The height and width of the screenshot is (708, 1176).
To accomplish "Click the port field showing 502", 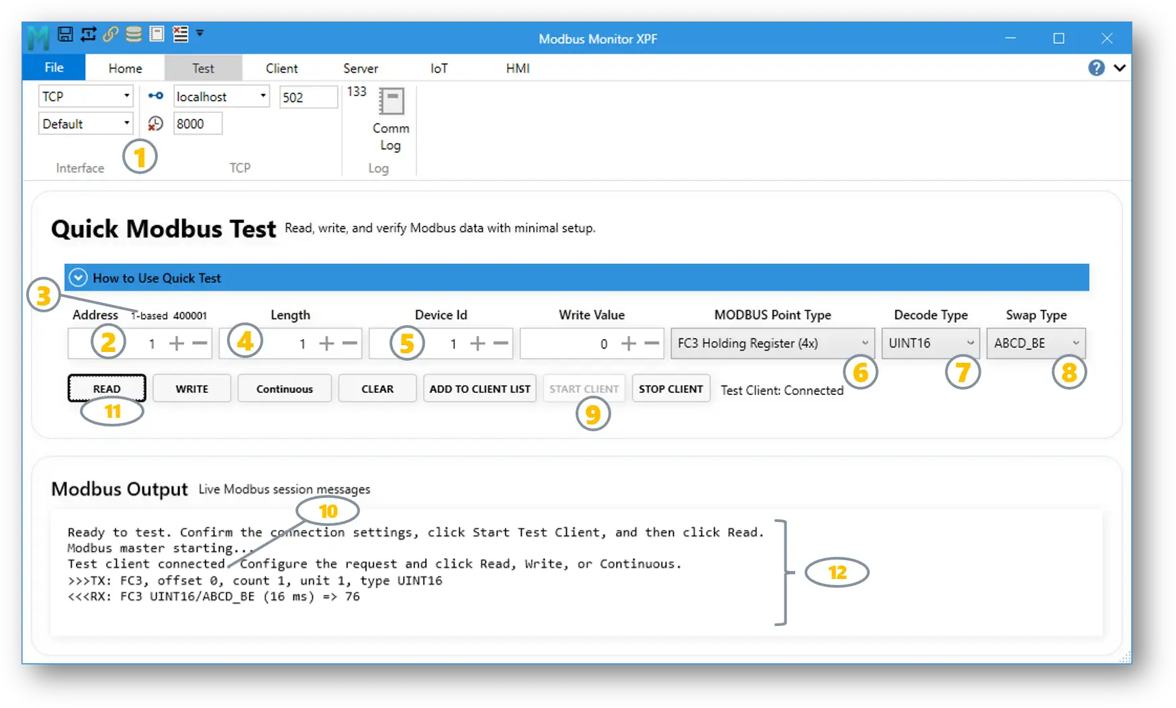I will (x=308, y=97).
